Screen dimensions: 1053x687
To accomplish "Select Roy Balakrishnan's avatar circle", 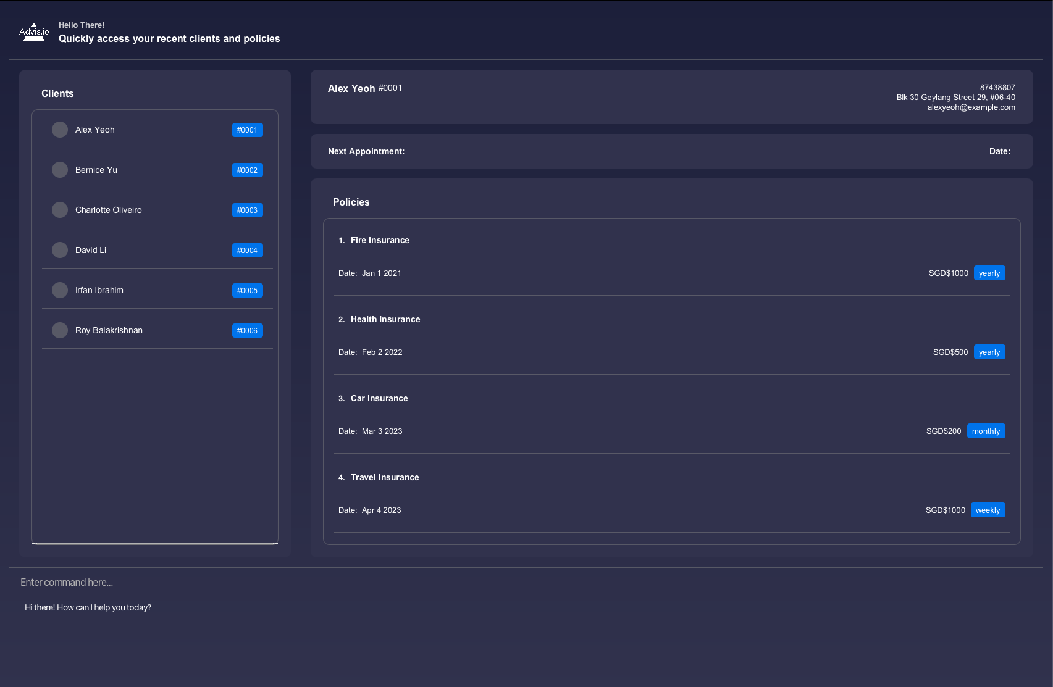I will [x=60, y=330].
